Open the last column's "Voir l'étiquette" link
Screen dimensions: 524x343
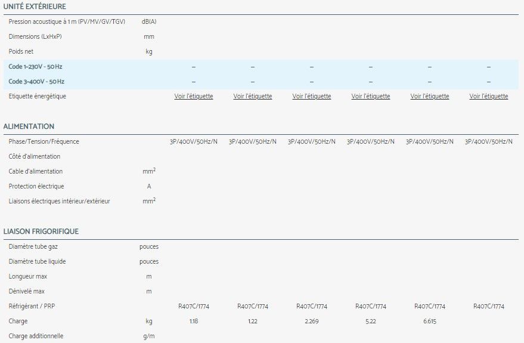click(488, 97)
